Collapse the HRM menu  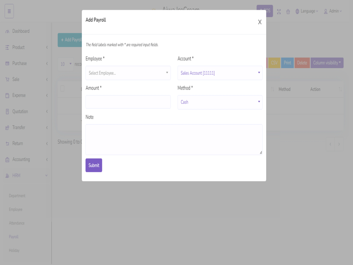click(x=26, y=176)
